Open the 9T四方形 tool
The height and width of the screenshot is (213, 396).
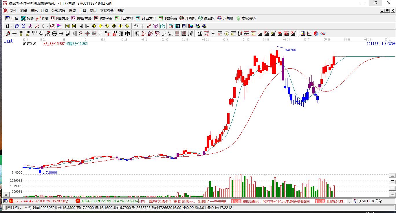146,18
